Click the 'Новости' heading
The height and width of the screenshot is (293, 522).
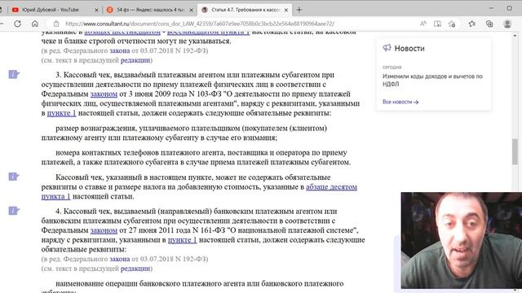tap(409, 48)
